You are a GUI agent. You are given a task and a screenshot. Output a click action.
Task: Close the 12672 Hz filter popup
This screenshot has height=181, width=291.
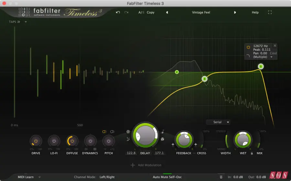click(x=275, y=45)
